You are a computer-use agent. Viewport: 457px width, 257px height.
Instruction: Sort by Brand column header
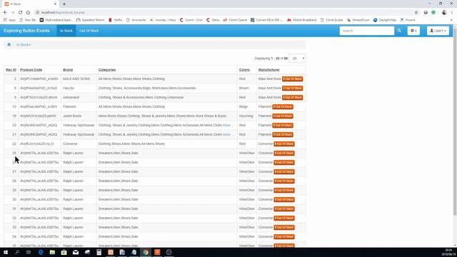68,70
